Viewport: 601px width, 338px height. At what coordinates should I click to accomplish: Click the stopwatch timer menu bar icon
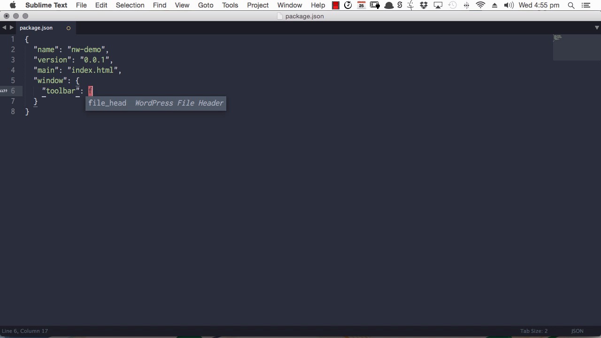(348, 5)
